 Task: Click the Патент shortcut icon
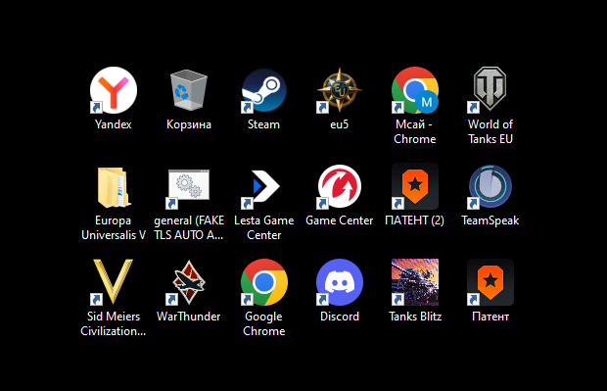pos(490,282)
